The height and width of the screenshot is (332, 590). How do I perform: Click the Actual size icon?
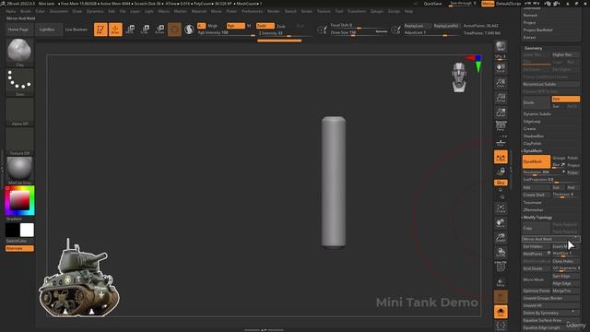501,98
